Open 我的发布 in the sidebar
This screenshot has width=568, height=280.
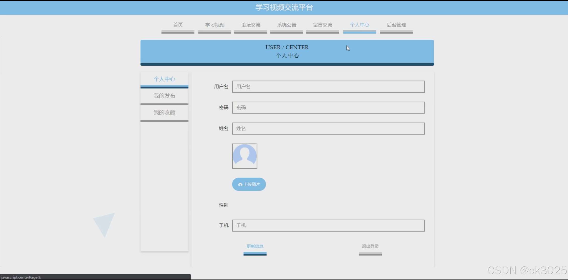pyautogui.click(x=164, y=96)
